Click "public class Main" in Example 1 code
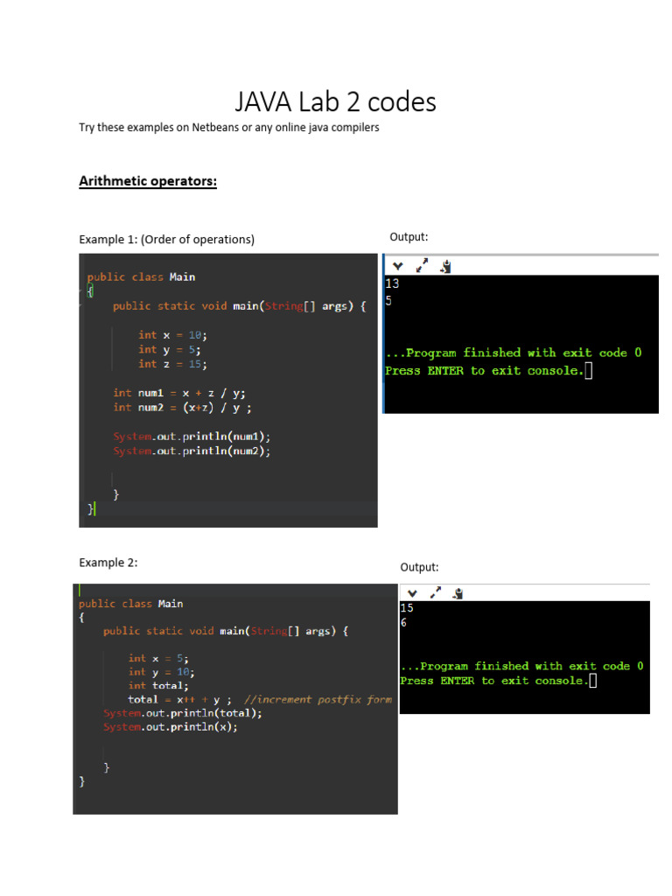672x896 pixels. (x=141, y=277)
